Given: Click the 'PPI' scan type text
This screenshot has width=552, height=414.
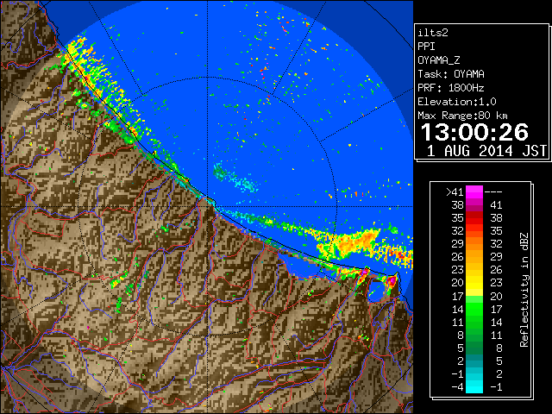Looking at the screenshot, I should [426, 47].
